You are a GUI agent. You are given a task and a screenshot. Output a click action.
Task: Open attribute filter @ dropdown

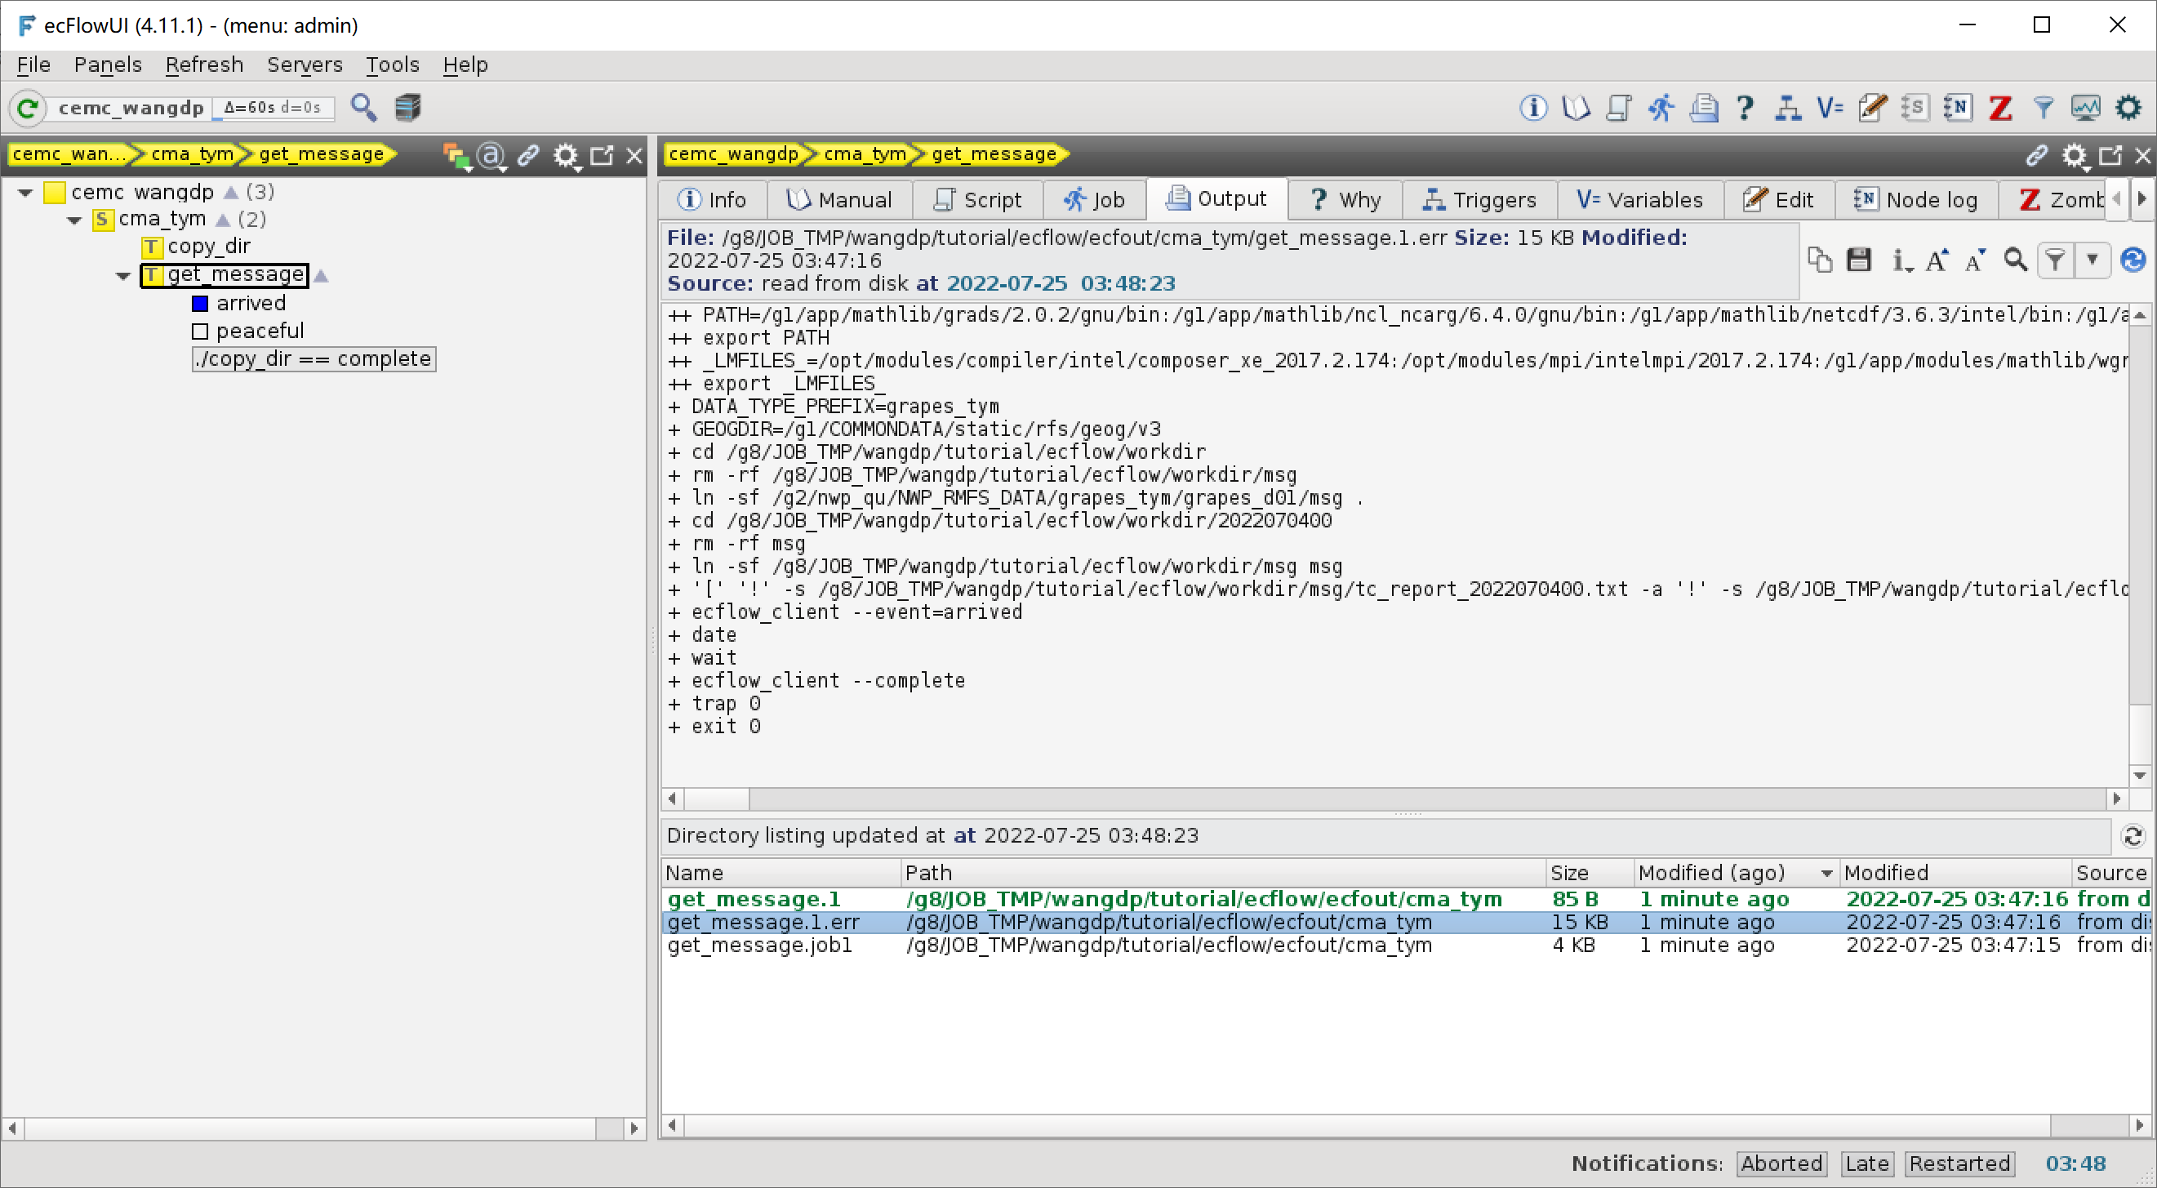[492, 157]
